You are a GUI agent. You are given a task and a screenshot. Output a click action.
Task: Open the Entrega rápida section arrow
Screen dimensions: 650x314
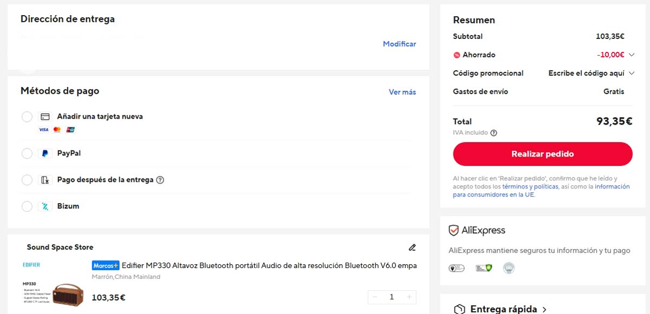tap(544, 310)
